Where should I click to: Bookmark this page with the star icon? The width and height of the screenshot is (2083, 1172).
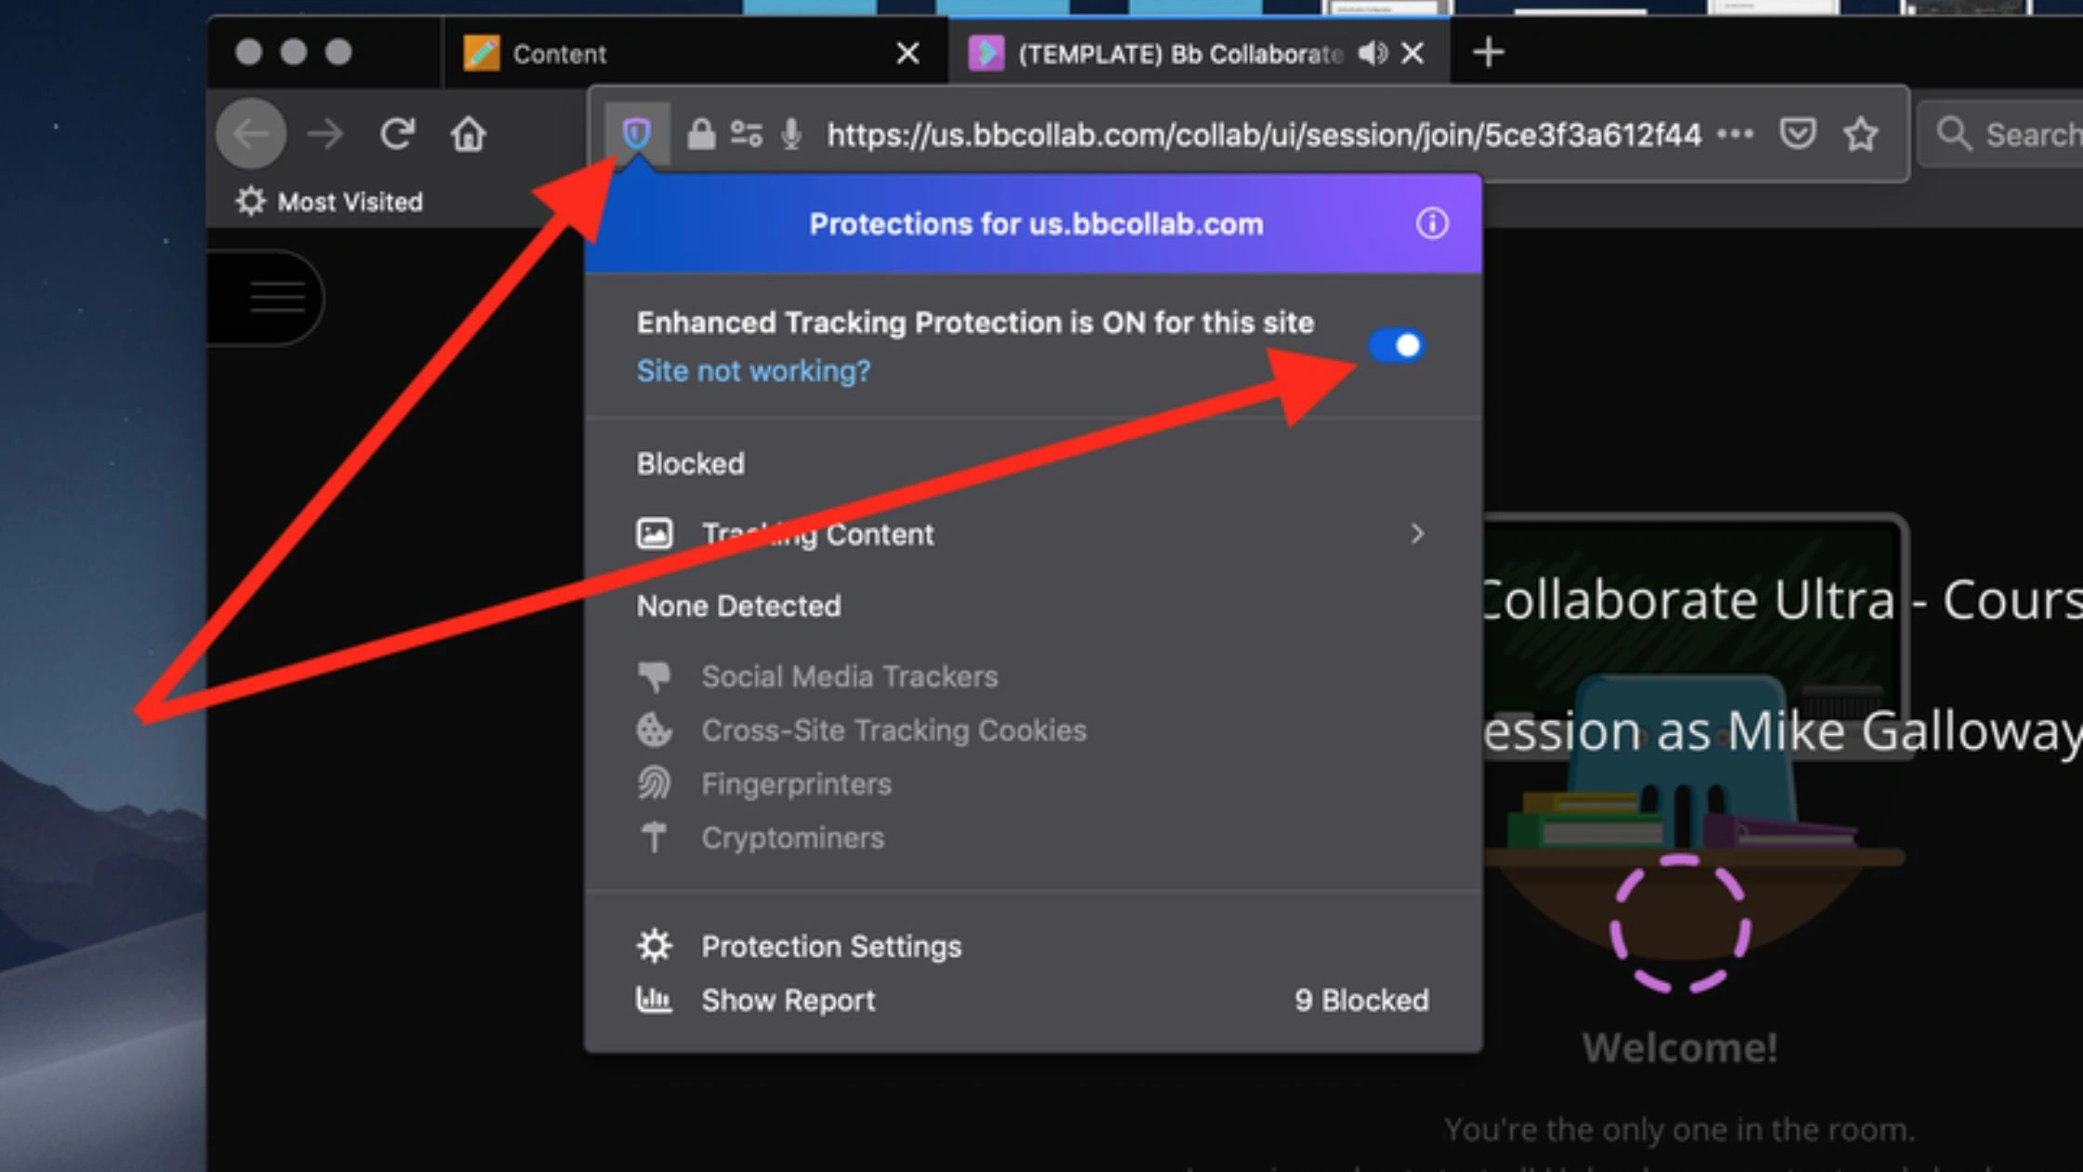[1861, 133]
